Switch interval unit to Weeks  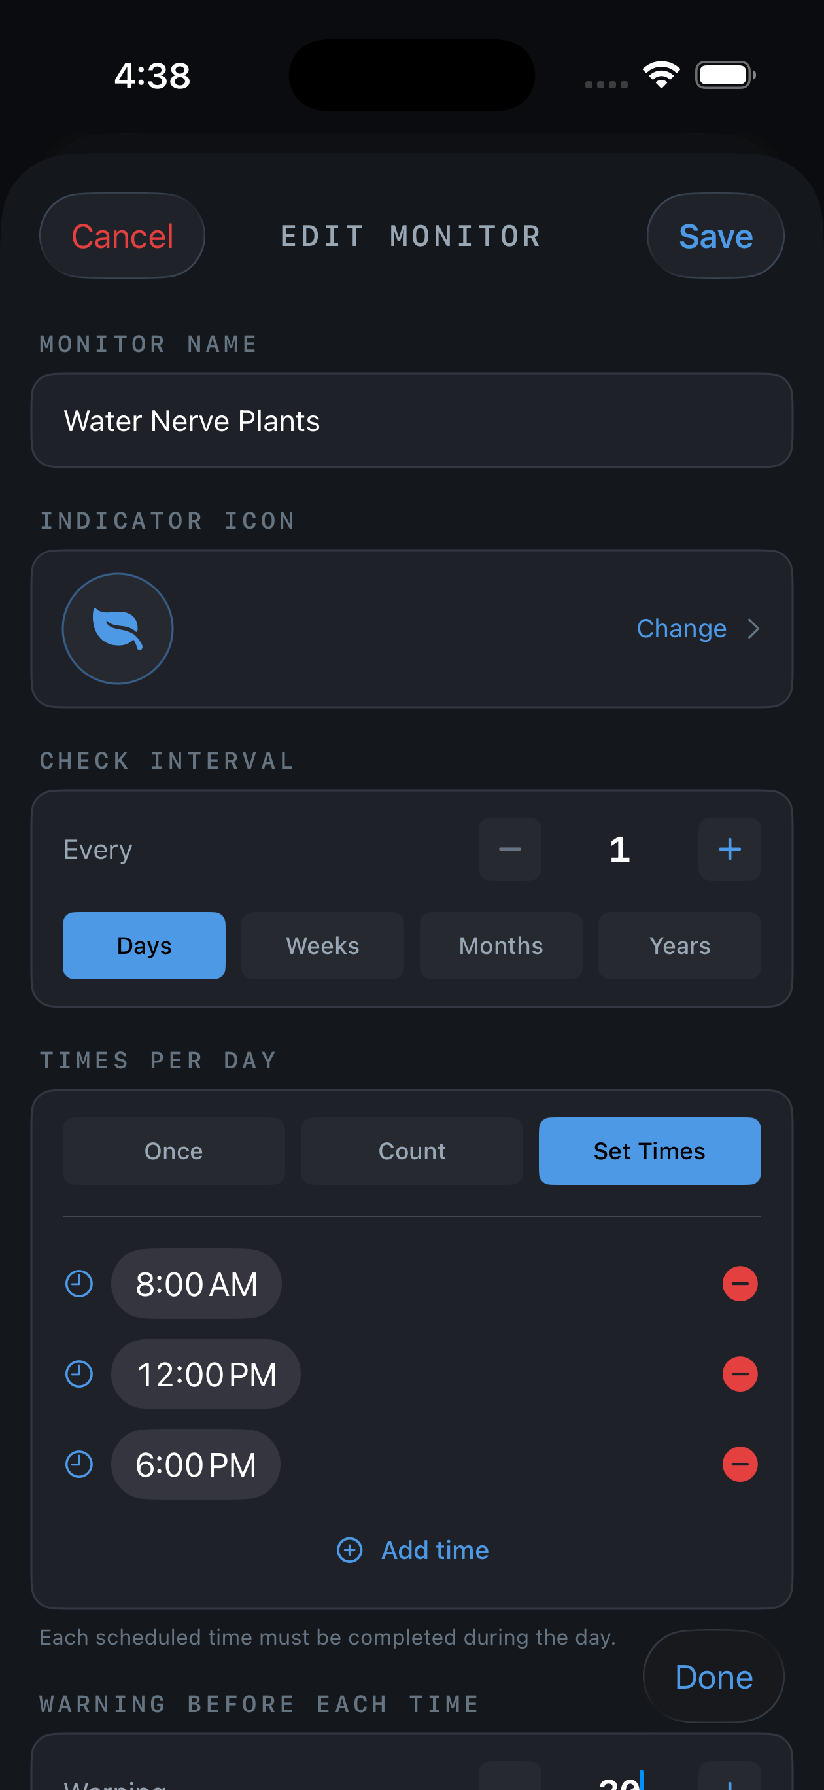coord(322,945)
